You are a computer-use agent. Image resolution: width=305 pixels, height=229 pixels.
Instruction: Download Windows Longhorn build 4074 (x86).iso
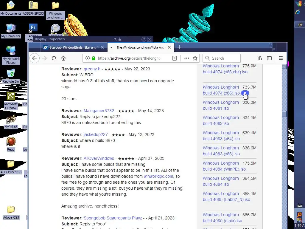click(221, 90)
